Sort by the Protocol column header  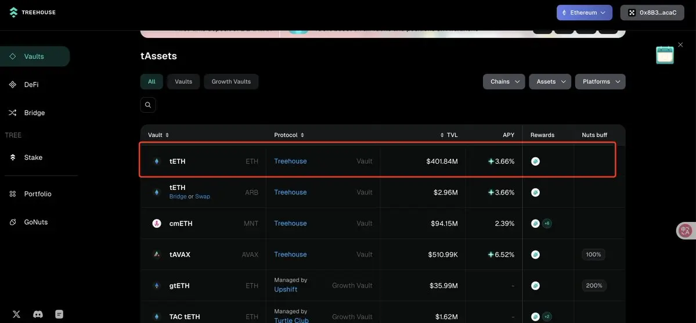click(289, 135)
